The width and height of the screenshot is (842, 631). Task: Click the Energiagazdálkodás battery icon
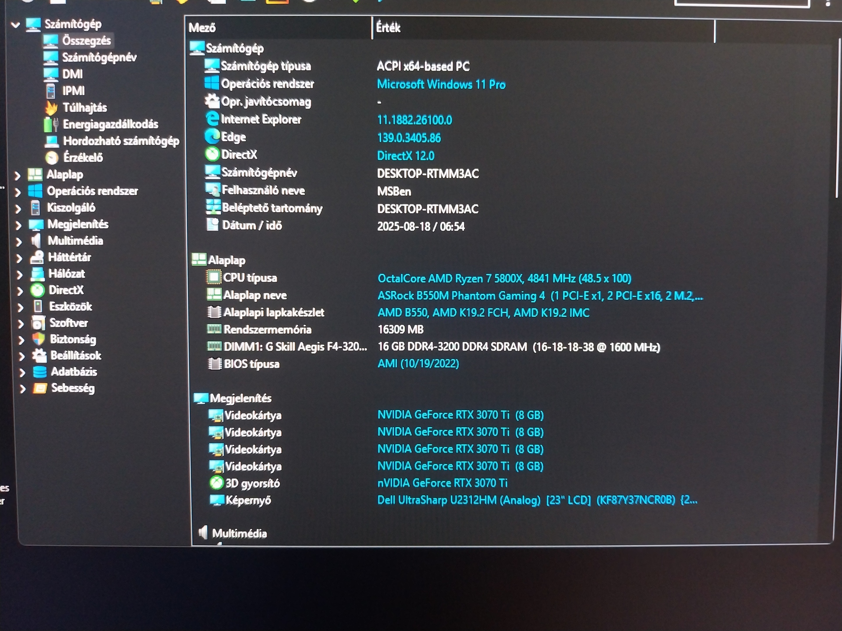(51, 124)
